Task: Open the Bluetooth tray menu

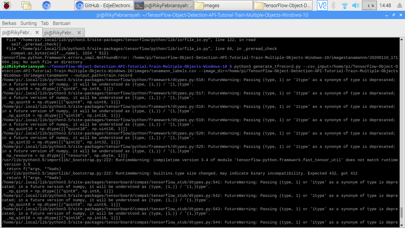Action: pos(333,5)
